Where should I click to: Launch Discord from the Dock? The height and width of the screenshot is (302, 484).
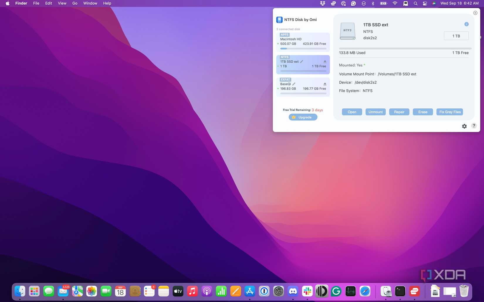[293, 291]
